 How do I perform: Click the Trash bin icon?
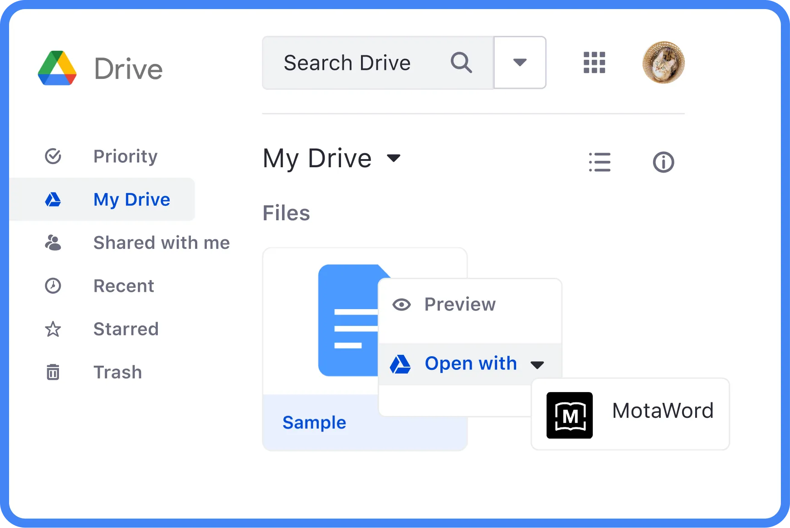pyautogui.click(x=53, y=372)
